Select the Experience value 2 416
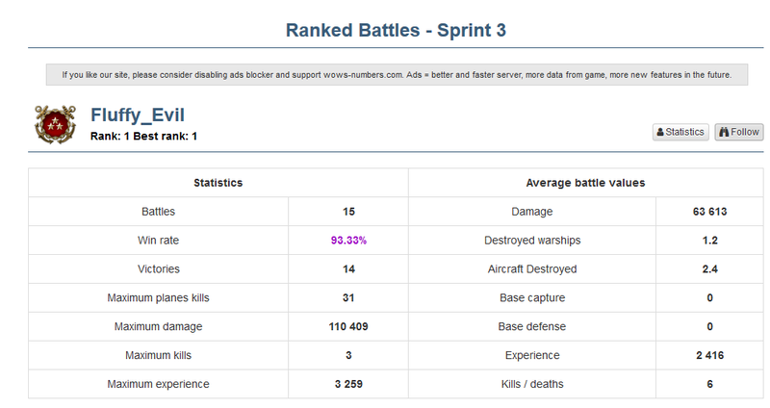Screen dimensions: 770x408 [709, 356]
